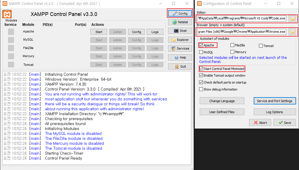Click the Tomcat Start button
Screen dimensions: 299x170
[x=99, y=65]
